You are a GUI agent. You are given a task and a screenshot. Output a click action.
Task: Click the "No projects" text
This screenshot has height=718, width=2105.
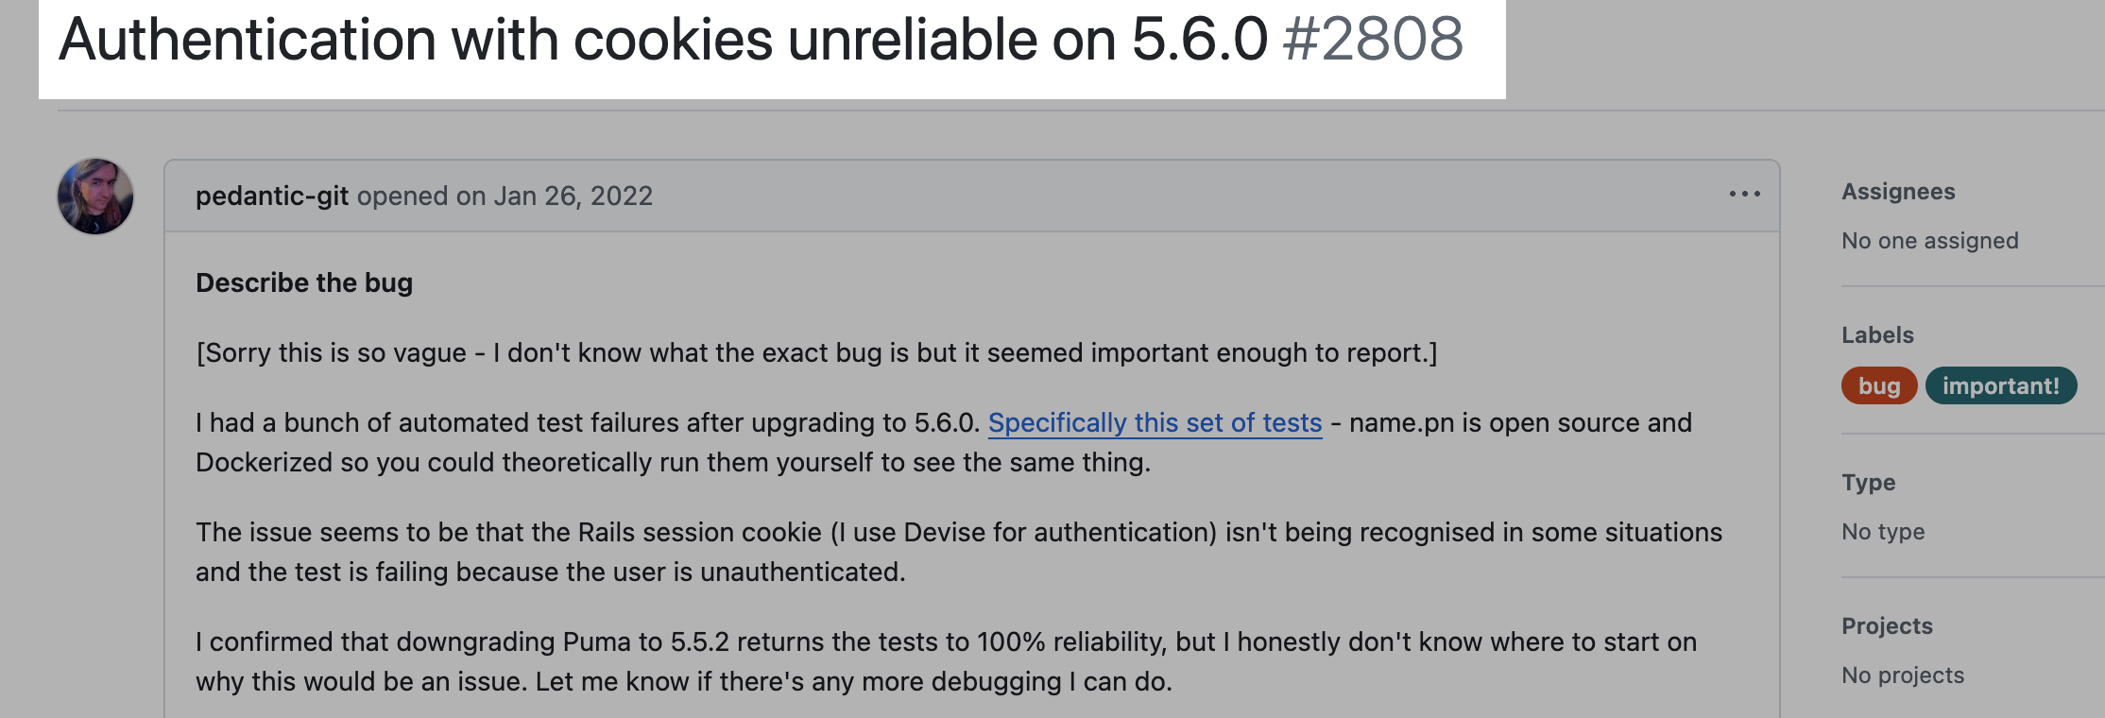1903,675
